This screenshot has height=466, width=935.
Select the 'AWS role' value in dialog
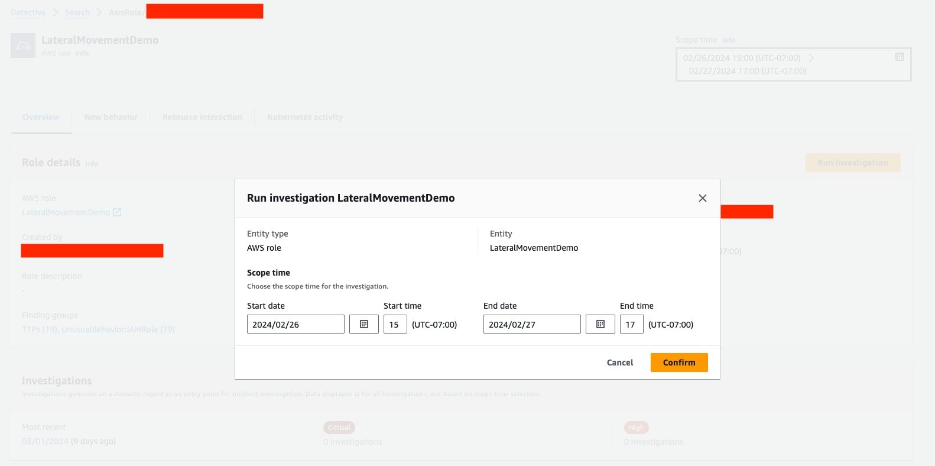click(264, 248)
